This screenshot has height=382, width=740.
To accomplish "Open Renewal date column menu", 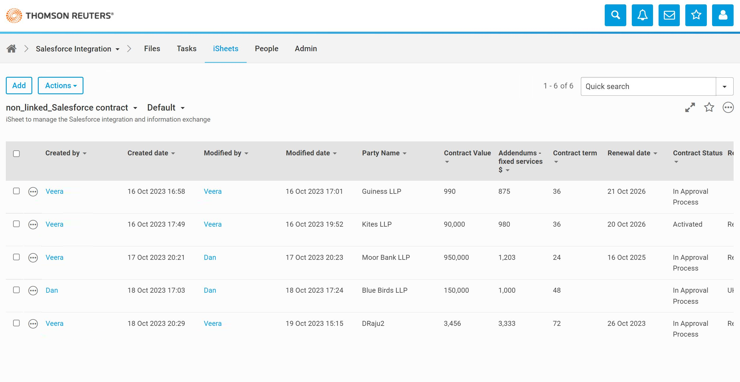I will pos(655,153).
